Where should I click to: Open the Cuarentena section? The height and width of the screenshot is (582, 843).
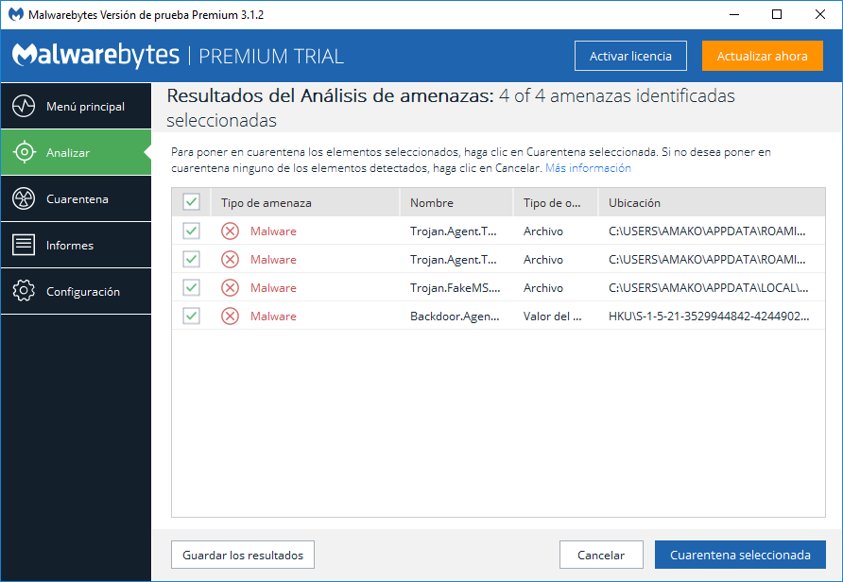pos(77,198)
